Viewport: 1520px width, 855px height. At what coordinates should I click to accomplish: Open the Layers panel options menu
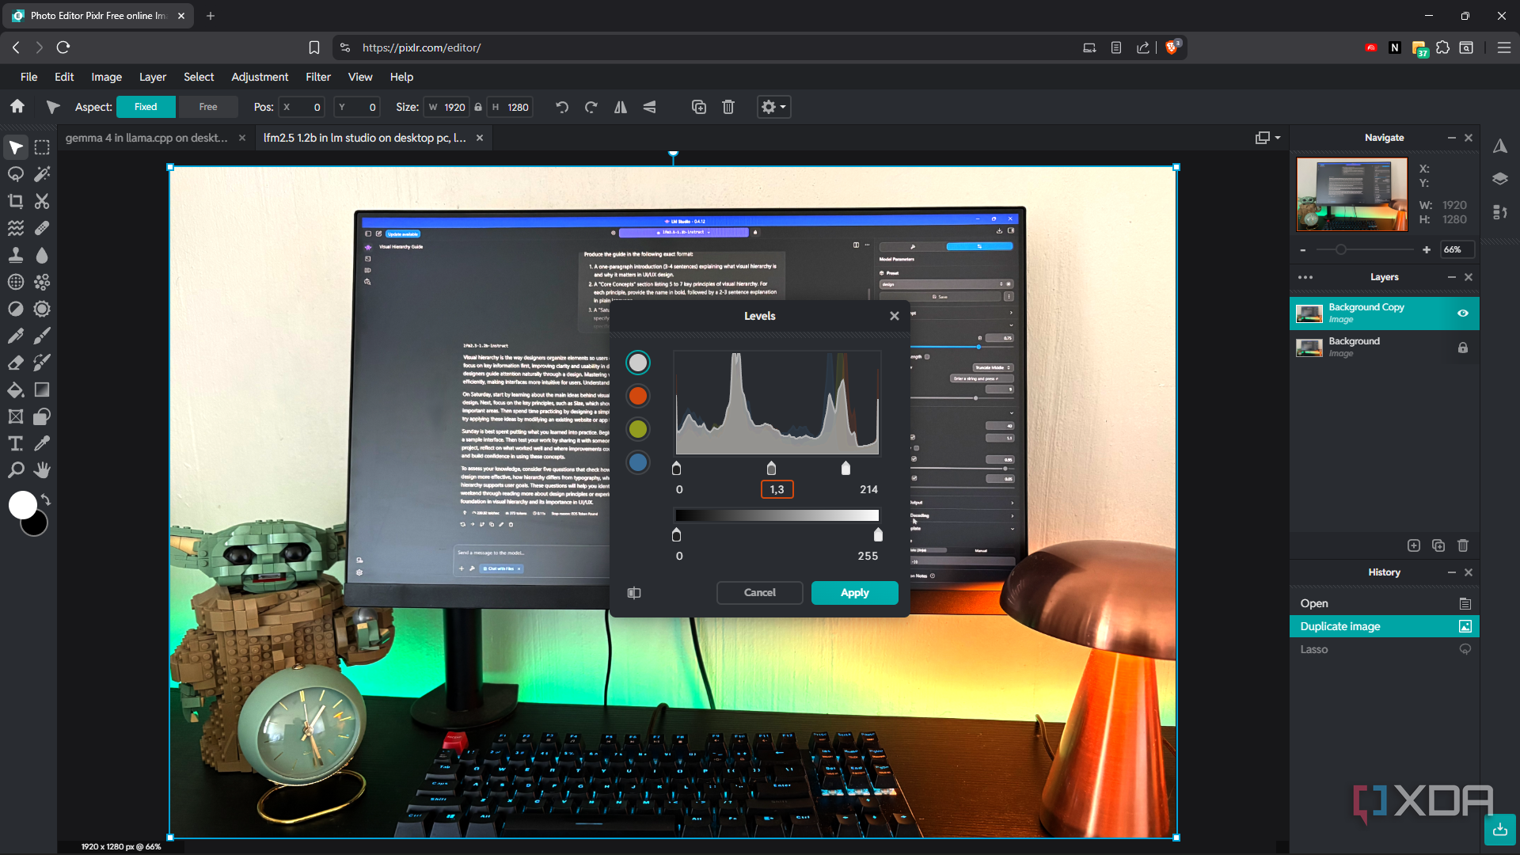click(x=1305, y=277)
